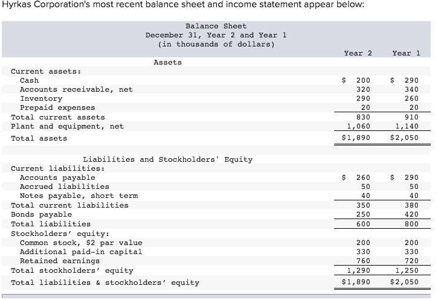Click the 'Current assets:' label
Screen dimensions: 438x300
(x=46, y=71)
